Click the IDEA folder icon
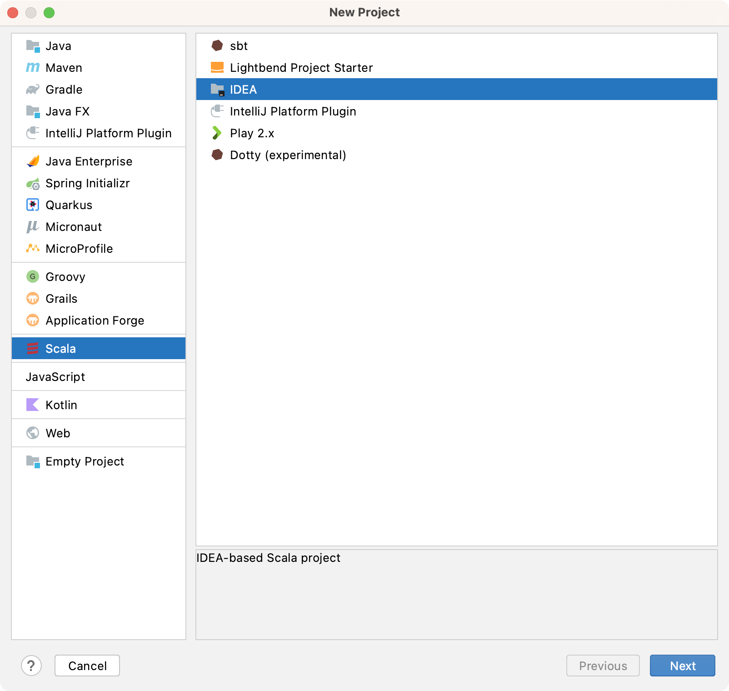This screenshot has height=691, width=729. 217,90
